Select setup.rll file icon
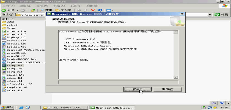The width and height of the screenshot is (231, 110). tap(4, 72)
